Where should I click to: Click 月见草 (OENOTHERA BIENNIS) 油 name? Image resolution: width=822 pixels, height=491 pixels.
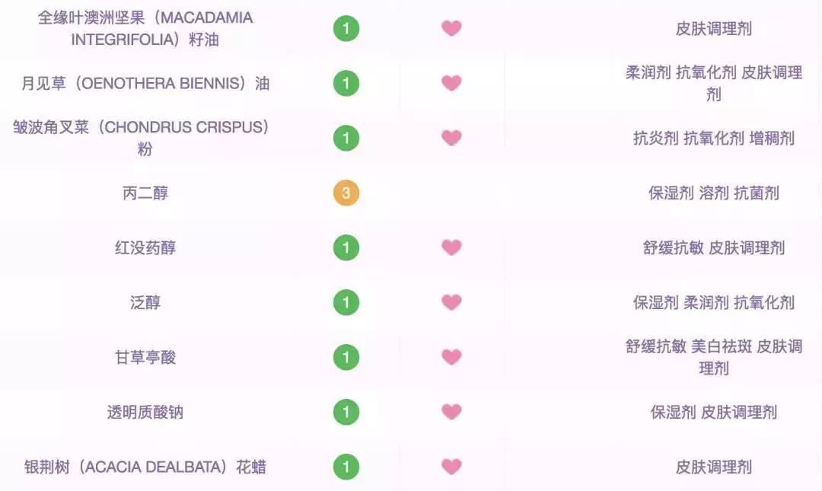coord(145,84)
